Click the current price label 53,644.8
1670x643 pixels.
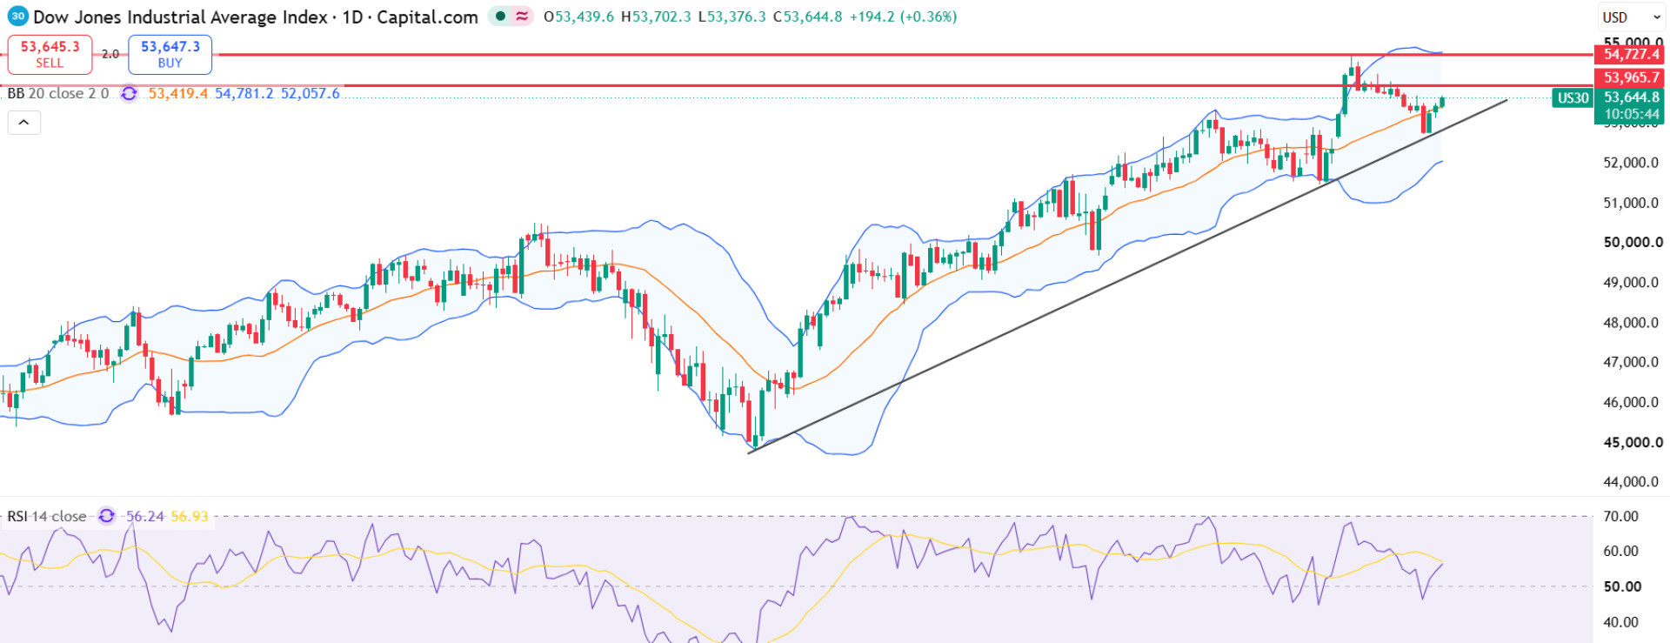click(x=1632, y=97)
